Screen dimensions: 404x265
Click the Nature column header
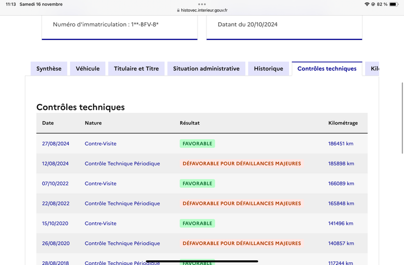(93, 123)
